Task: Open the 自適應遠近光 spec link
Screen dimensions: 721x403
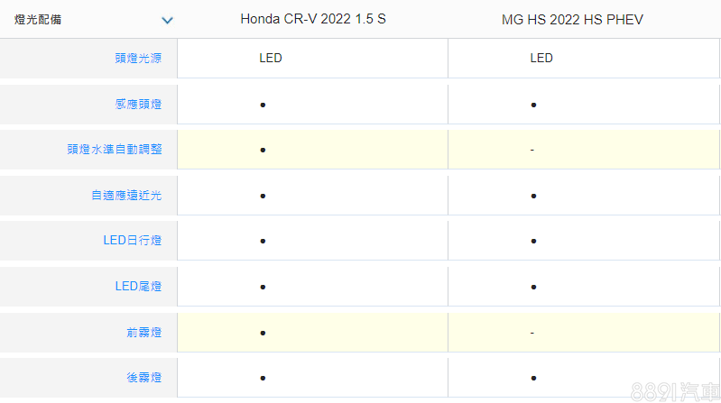Action: click(x=126, y=195)
